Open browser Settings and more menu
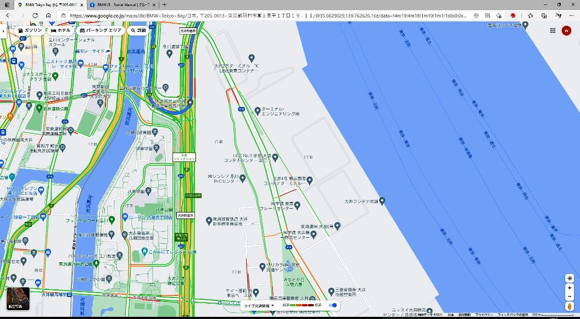 (572, 15)
